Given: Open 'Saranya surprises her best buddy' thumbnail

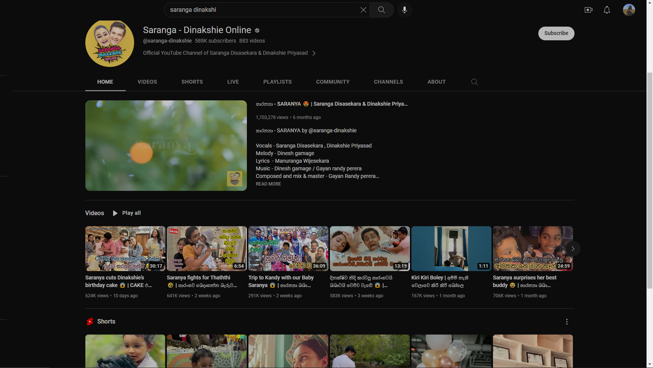Looking at the screenshot, I should pos(533,249).
